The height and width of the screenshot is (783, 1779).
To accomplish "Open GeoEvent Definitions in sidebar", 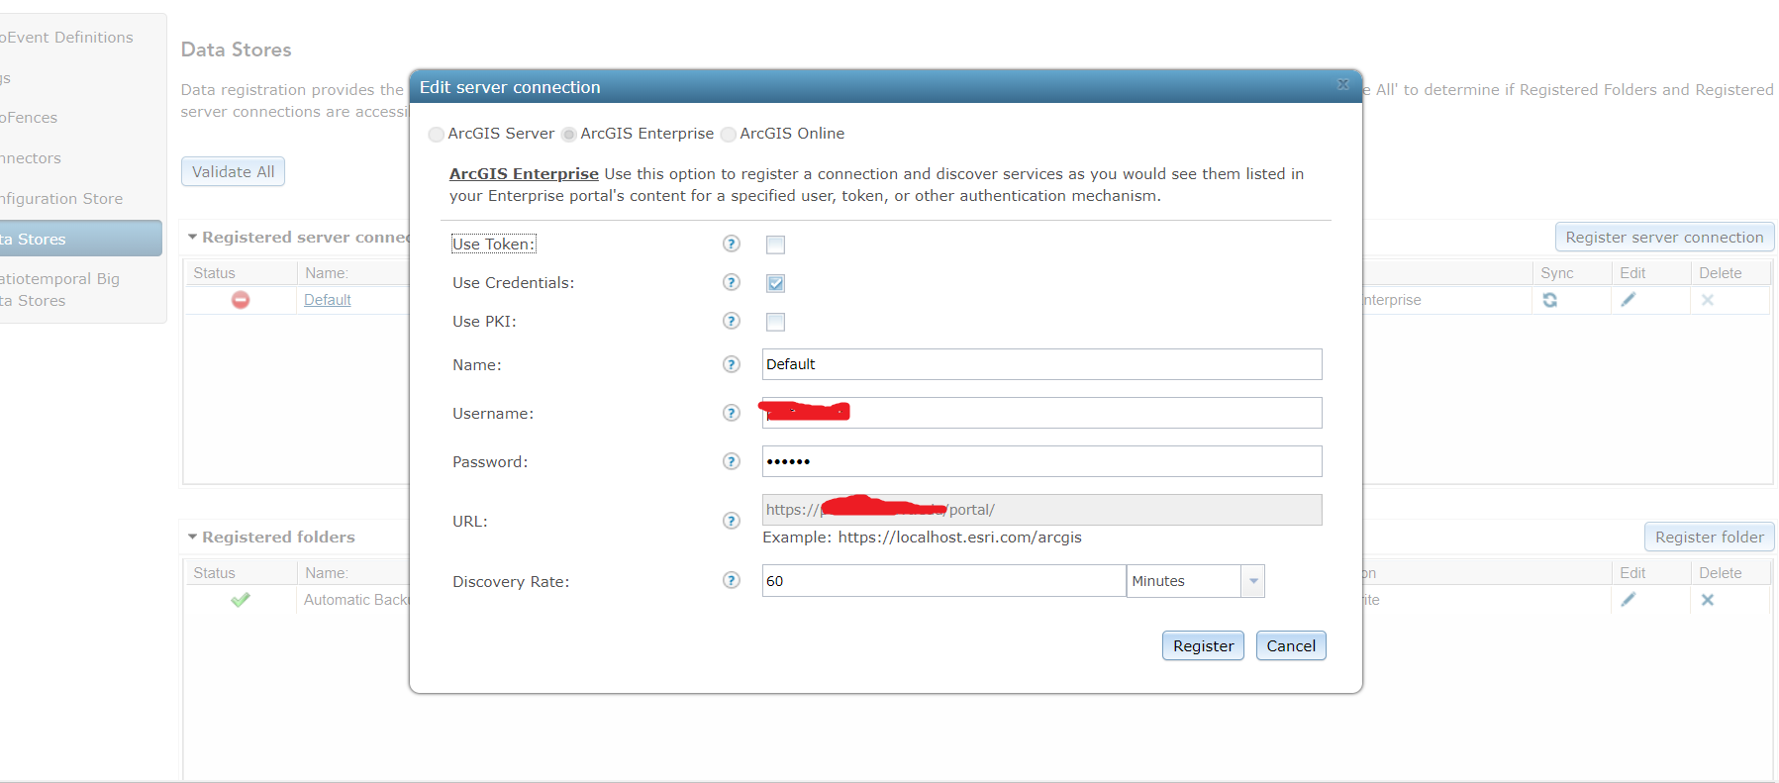I will pyautogui.click(x=65, y=38).
